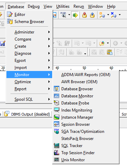Open the Help menu

pos(111,6)
